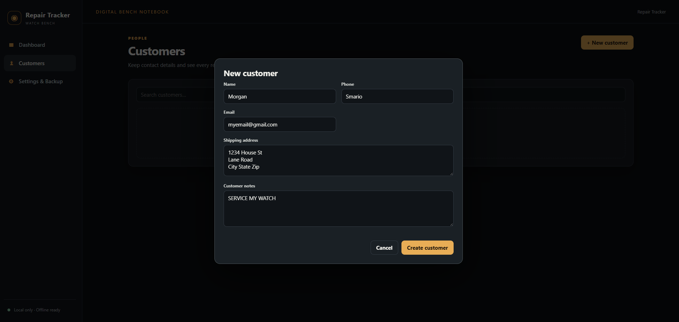Click the Local only Offline ready status

[37, 310]
